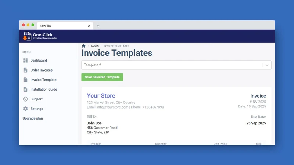Click the 456 Customer Road address
Viewport: 294px width, 165px height.
point(102,128)
